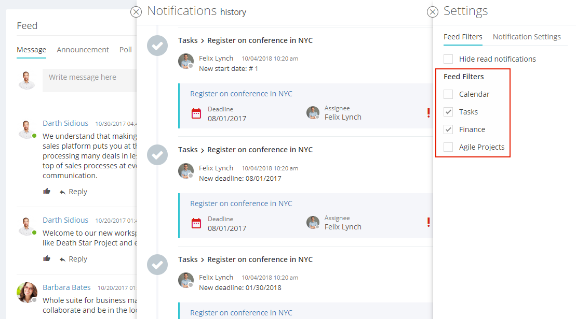Viewport: 576px width, 319px height.
Task: Open 'Register on conference in NYC' link with 'New start date'
Action: pyautogui.click(x=242, y=94)
